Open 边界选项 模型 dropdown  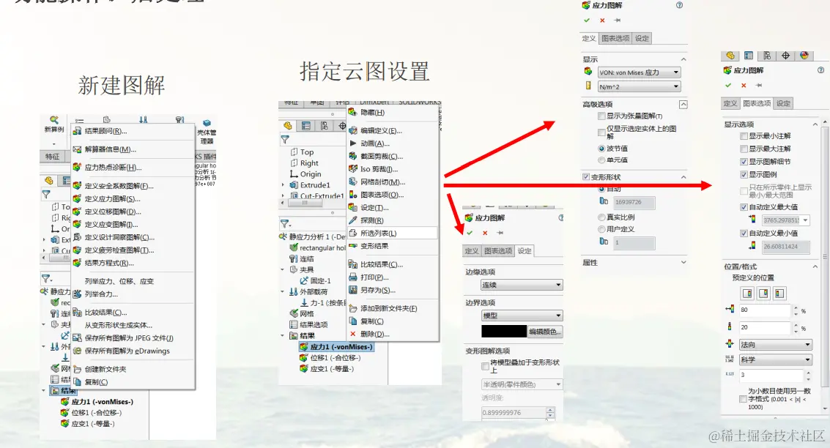(522, 316)
